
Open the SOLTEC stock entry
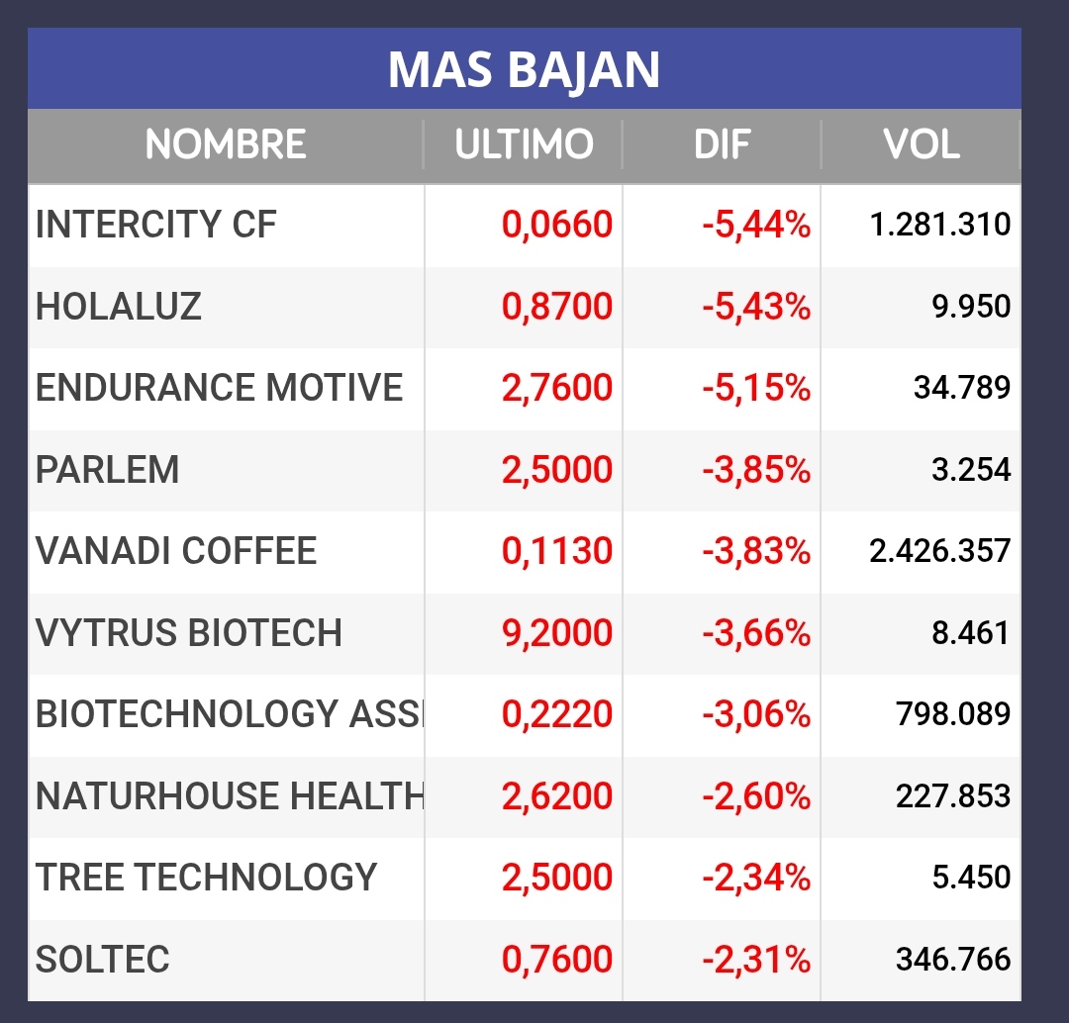tap(103, 960)
